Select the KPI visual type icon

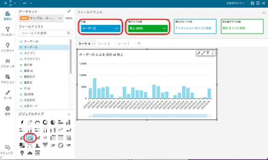click(30, 122)
